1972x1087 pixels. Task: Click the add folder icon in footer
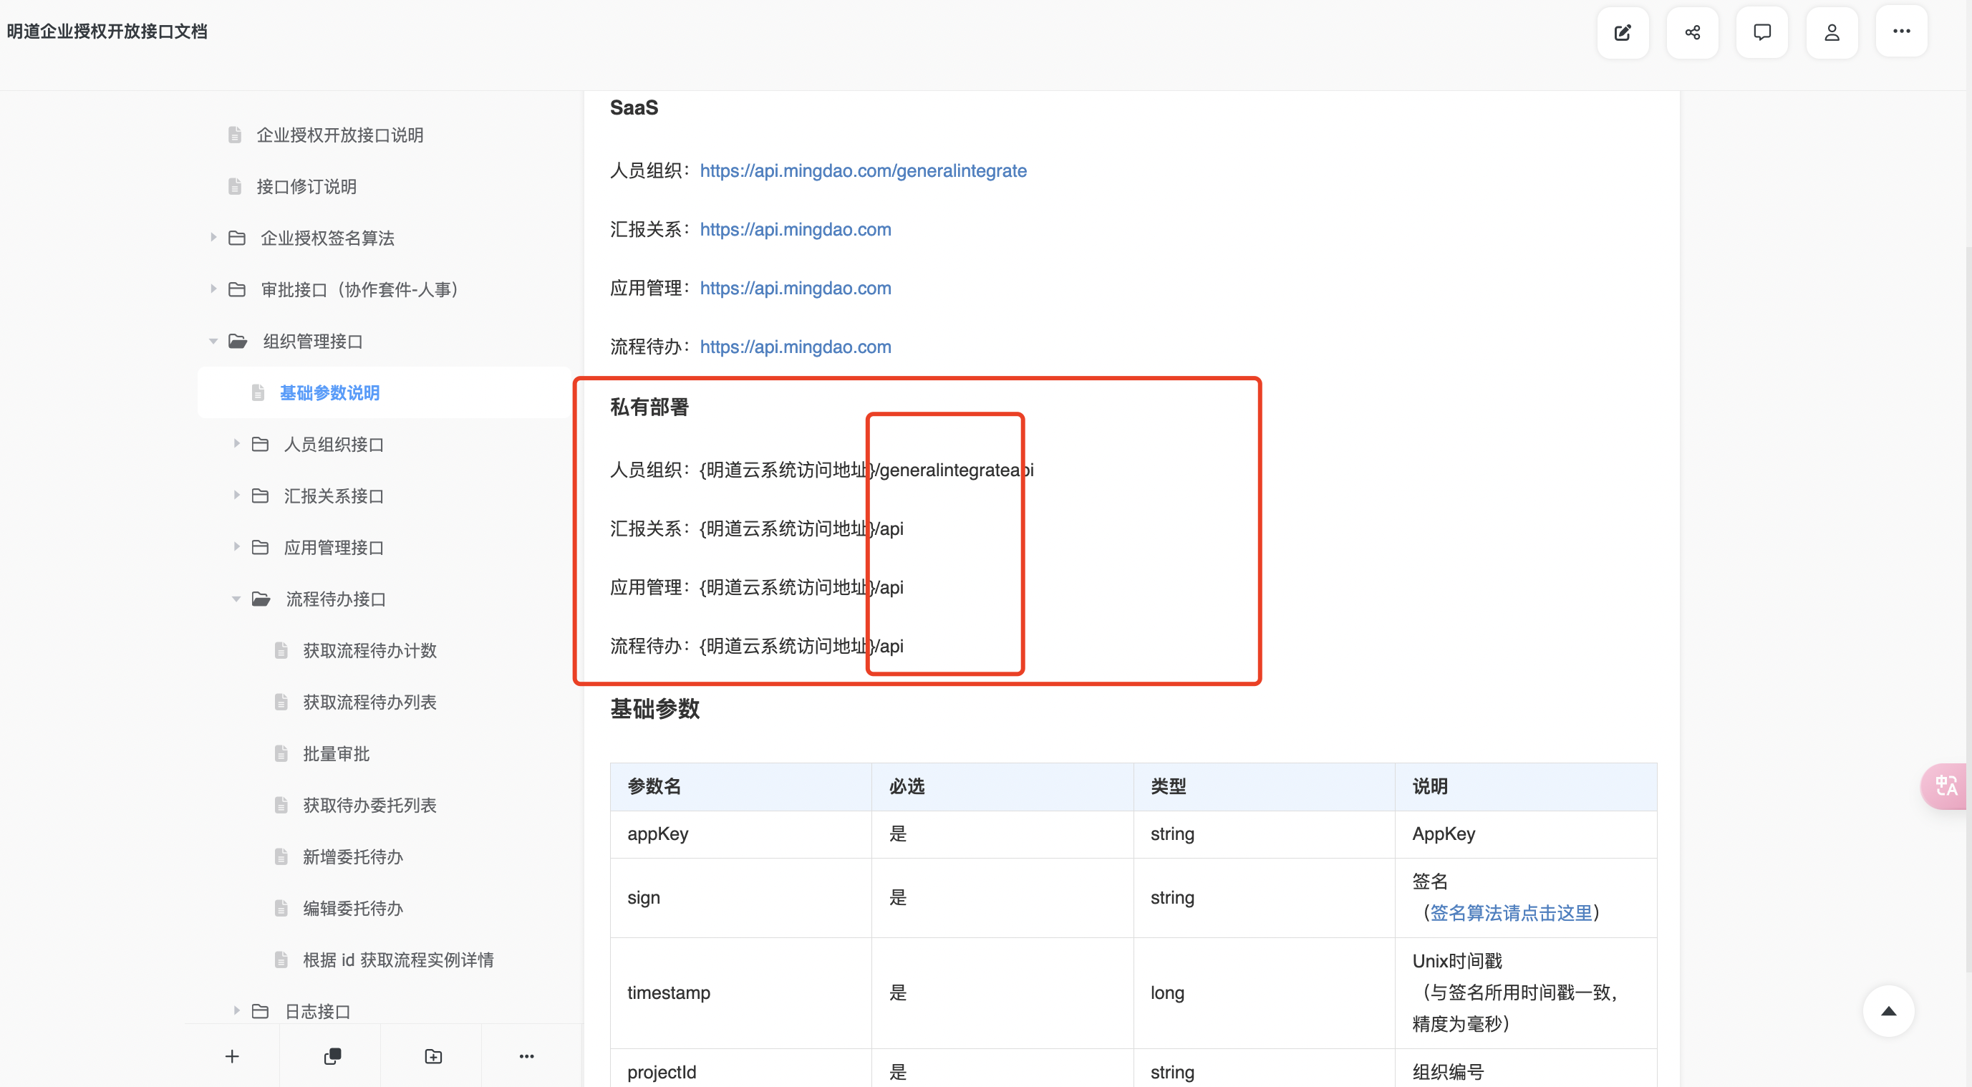(433, 1056)
